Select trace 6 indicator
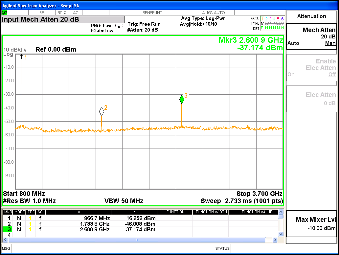The width and height of the screenshot is (339, 255). point(282,19)
